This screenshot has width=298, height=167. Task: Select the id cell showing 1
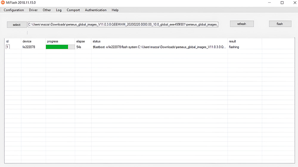(8, 47)
